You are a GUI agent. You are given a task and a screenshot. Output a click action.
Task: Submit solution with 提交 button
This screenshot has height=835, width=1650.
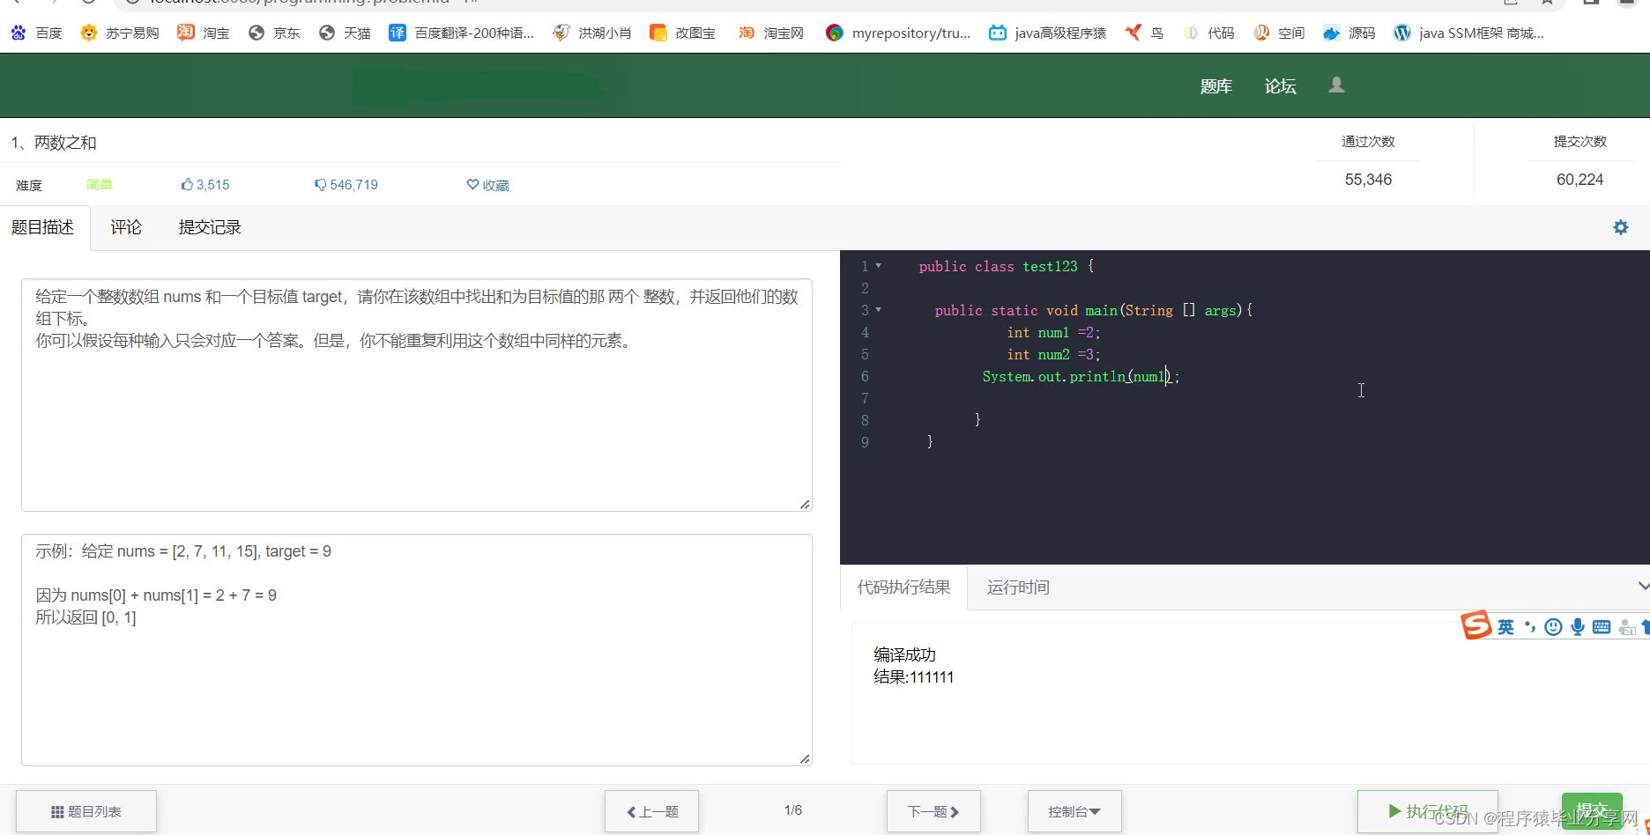1592,811
